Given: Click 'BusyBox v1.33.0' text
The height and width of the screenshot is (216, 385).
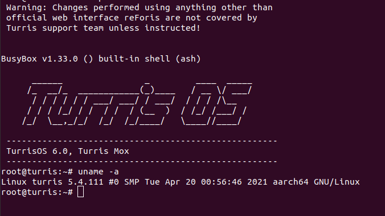Looking at the screenshot, I should click(x=39, y=59).
